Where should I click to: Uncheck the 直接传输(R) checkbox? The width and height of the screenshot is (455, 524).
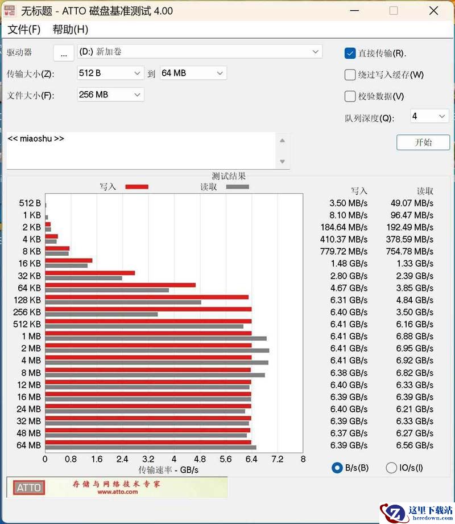click(350, 53)
